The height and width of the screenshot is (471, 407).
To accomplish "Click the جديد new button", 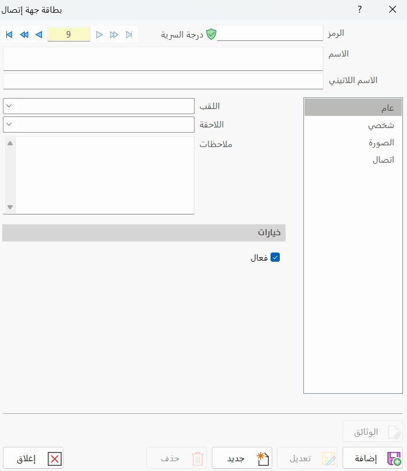I will coord(242,458).
